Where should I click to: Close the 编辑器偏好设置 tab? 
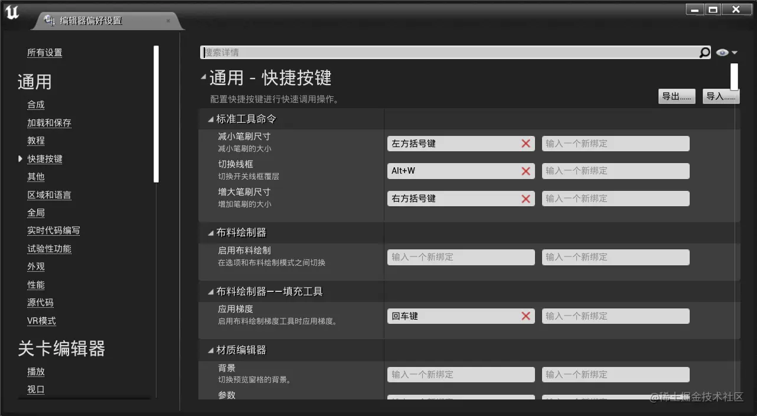(x=168, y=21)
